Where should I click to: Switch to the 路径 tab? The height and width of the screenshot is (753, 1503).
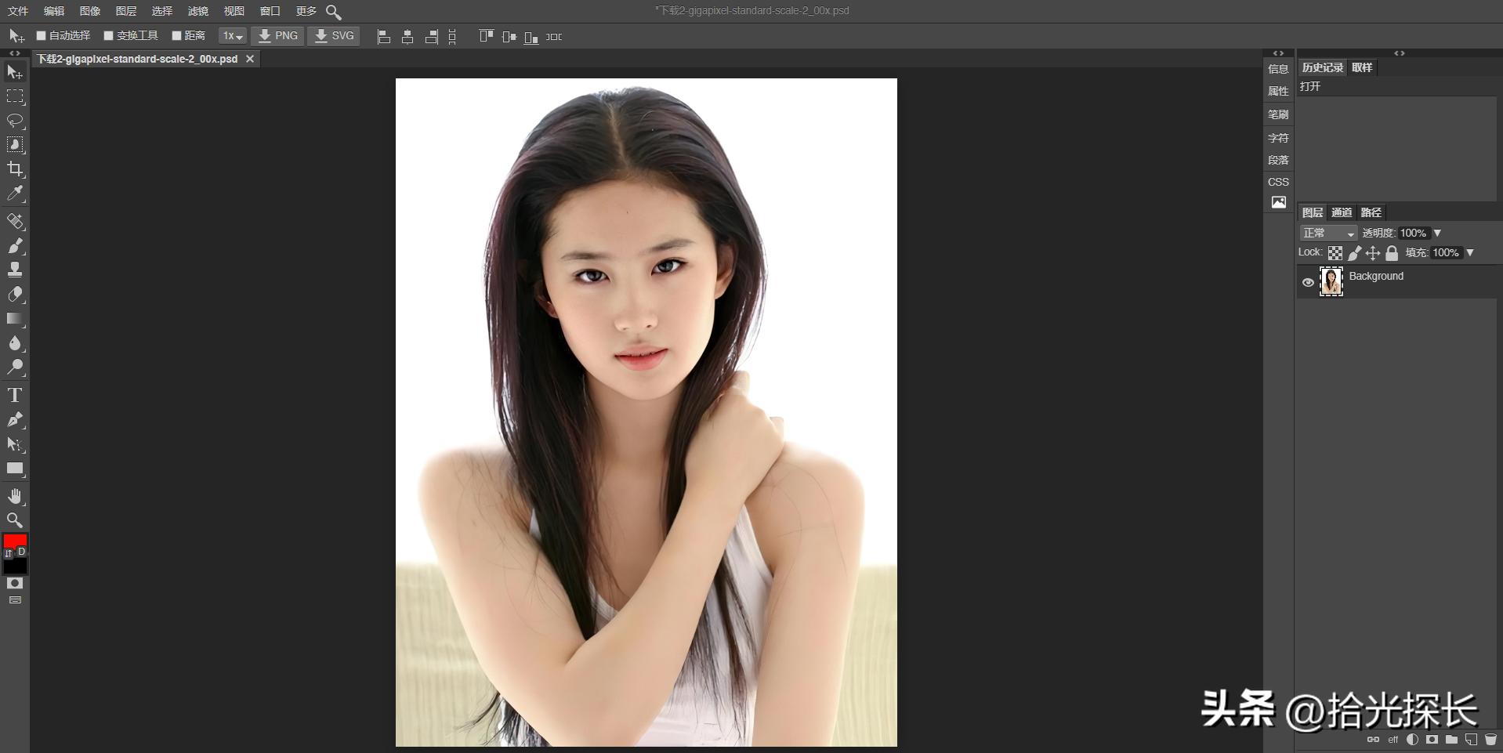(x=1371, y=212)
